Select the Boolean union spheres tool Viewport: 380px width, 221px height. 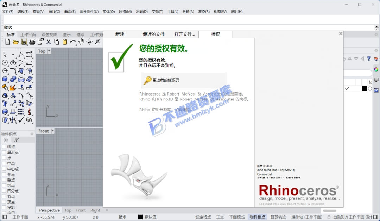tap(13, 79)
